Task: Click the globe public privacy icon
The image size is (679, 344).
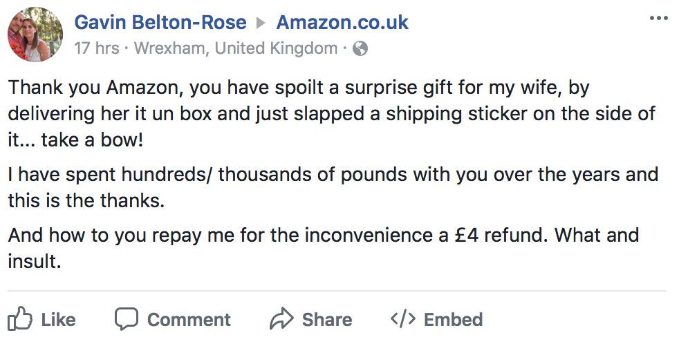Action: click(360, 49)
